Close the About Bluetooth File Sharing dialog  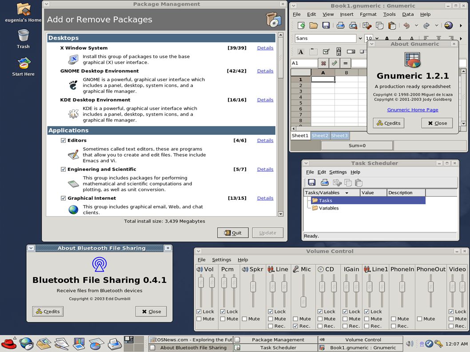pos(151,312)
